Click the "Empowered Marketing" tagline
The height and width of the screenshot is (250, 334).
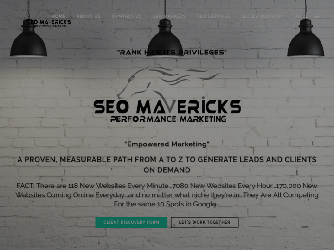coord(167,144)
